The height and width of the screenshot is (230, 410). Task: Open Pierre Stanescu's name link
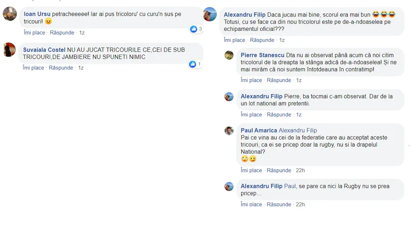coord(262,55)
